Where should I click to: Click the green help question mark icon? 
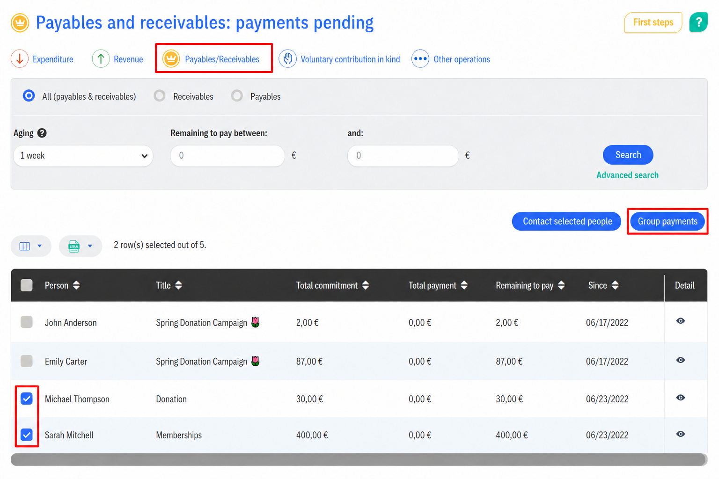pos(698,22)
